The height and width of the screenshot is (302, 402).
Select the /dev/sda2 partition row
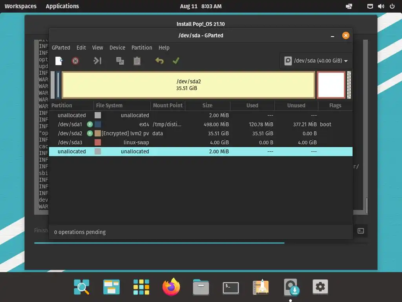201,133
